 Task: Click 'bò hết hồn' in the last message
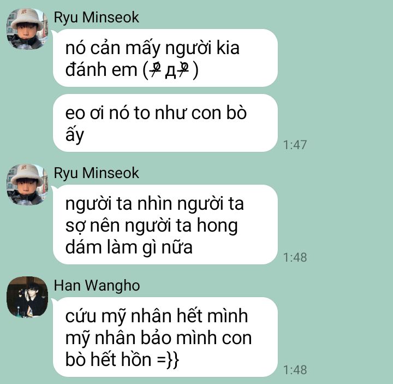coord(108,359)
